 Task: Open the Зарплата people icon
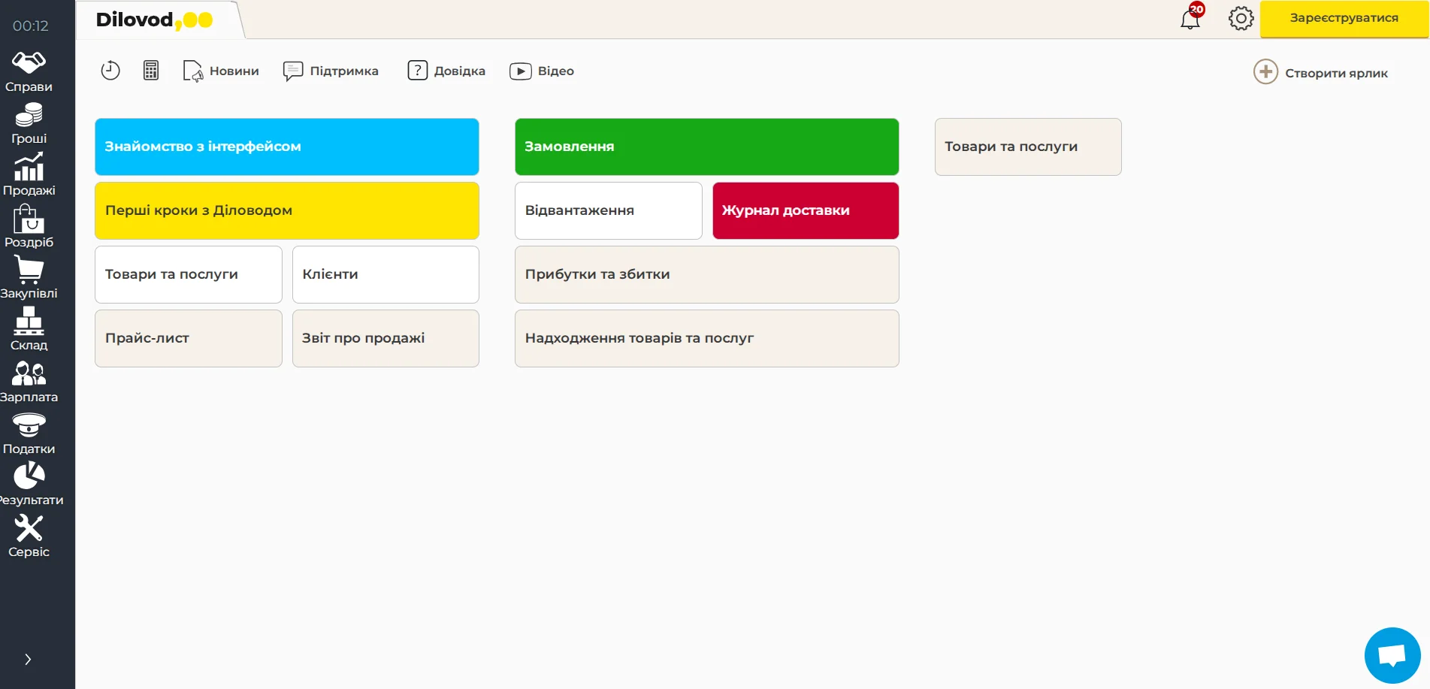(x=29, y=373)
